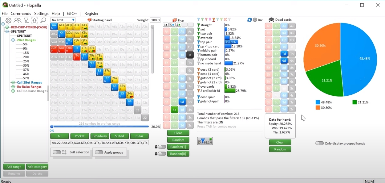Collapse the 2Bet Ranges tree node

click(13, 40)
